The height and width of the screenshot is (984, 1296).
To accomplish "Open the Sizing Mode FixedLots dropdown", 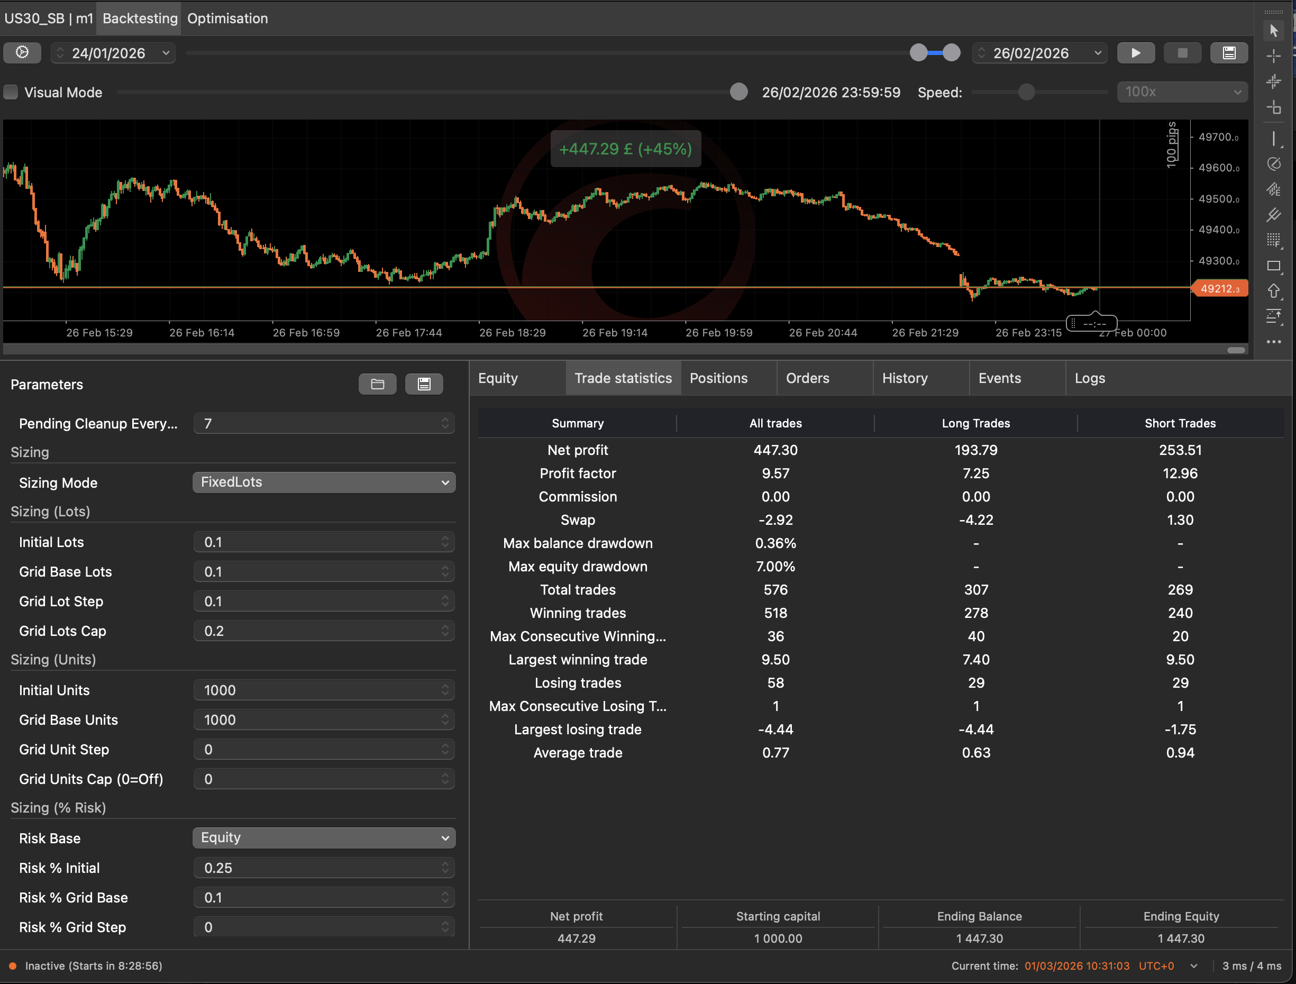I will click(323, 482).
